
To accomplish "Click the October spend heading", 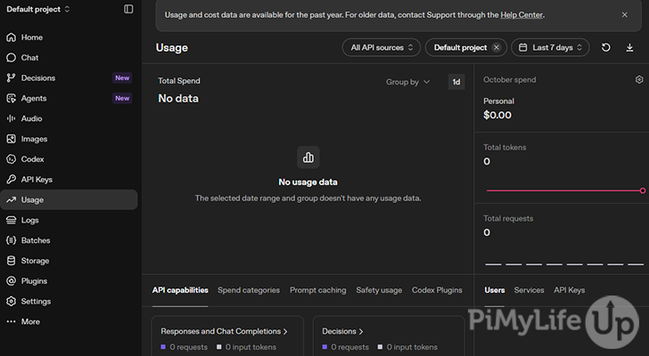I will click(x=510, y=80).
